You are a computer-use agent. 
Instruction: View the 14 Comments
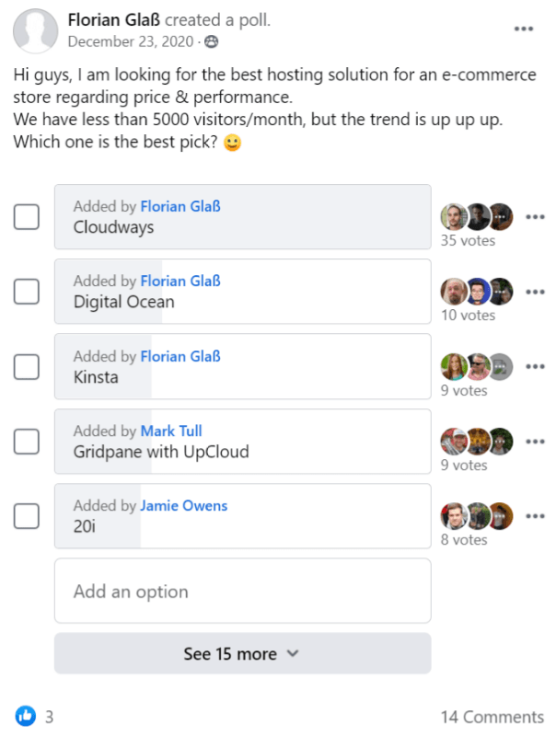point(492,717)
